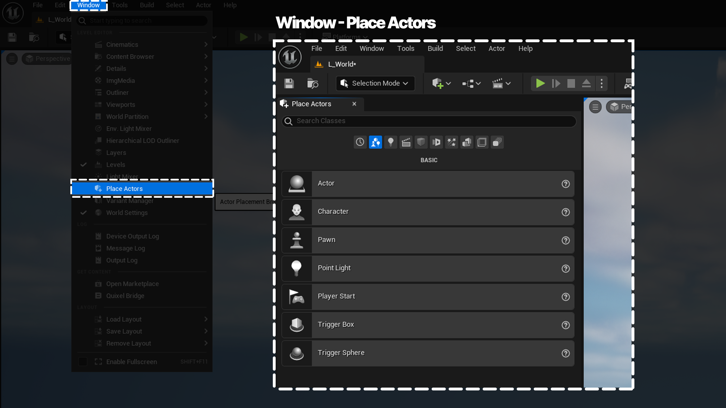Viewport: 726px width, 408px height.
Task: Open Selection Mode dropdown
Action: [x=375, y=83]
